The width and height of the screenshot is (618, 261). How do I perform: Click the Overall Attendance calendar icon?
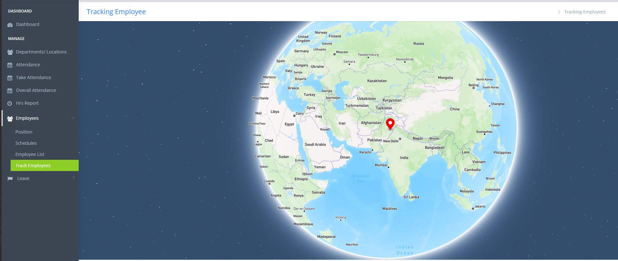pyautogui.click(x=10, y=91)
